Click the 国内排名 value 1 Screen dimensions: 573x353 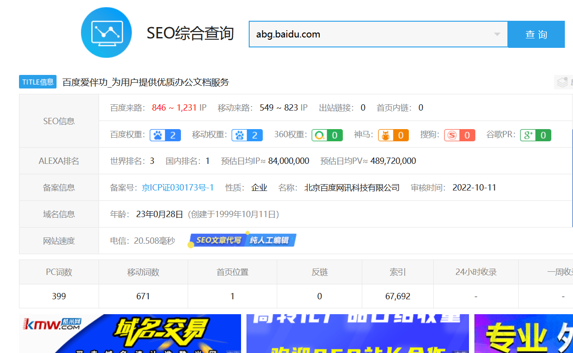point(207,161)
